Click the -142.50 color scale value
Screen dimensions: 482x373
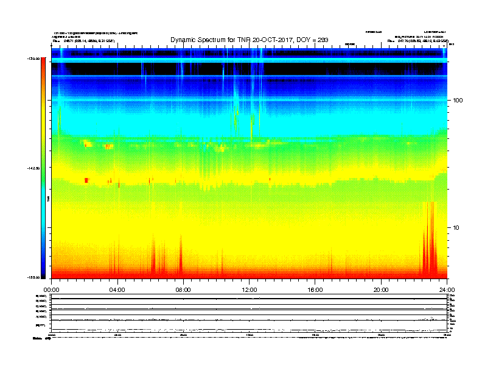[x=33, y=168]
